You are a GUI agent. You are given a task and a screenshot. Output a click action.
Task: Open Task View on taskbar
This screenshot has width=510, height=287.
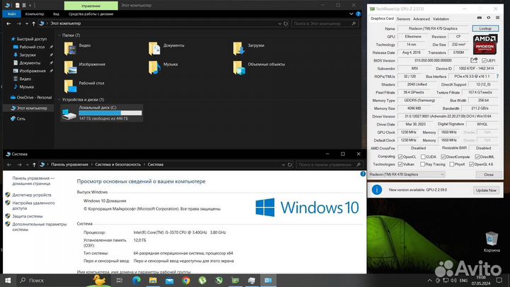[x=120, y=280]
